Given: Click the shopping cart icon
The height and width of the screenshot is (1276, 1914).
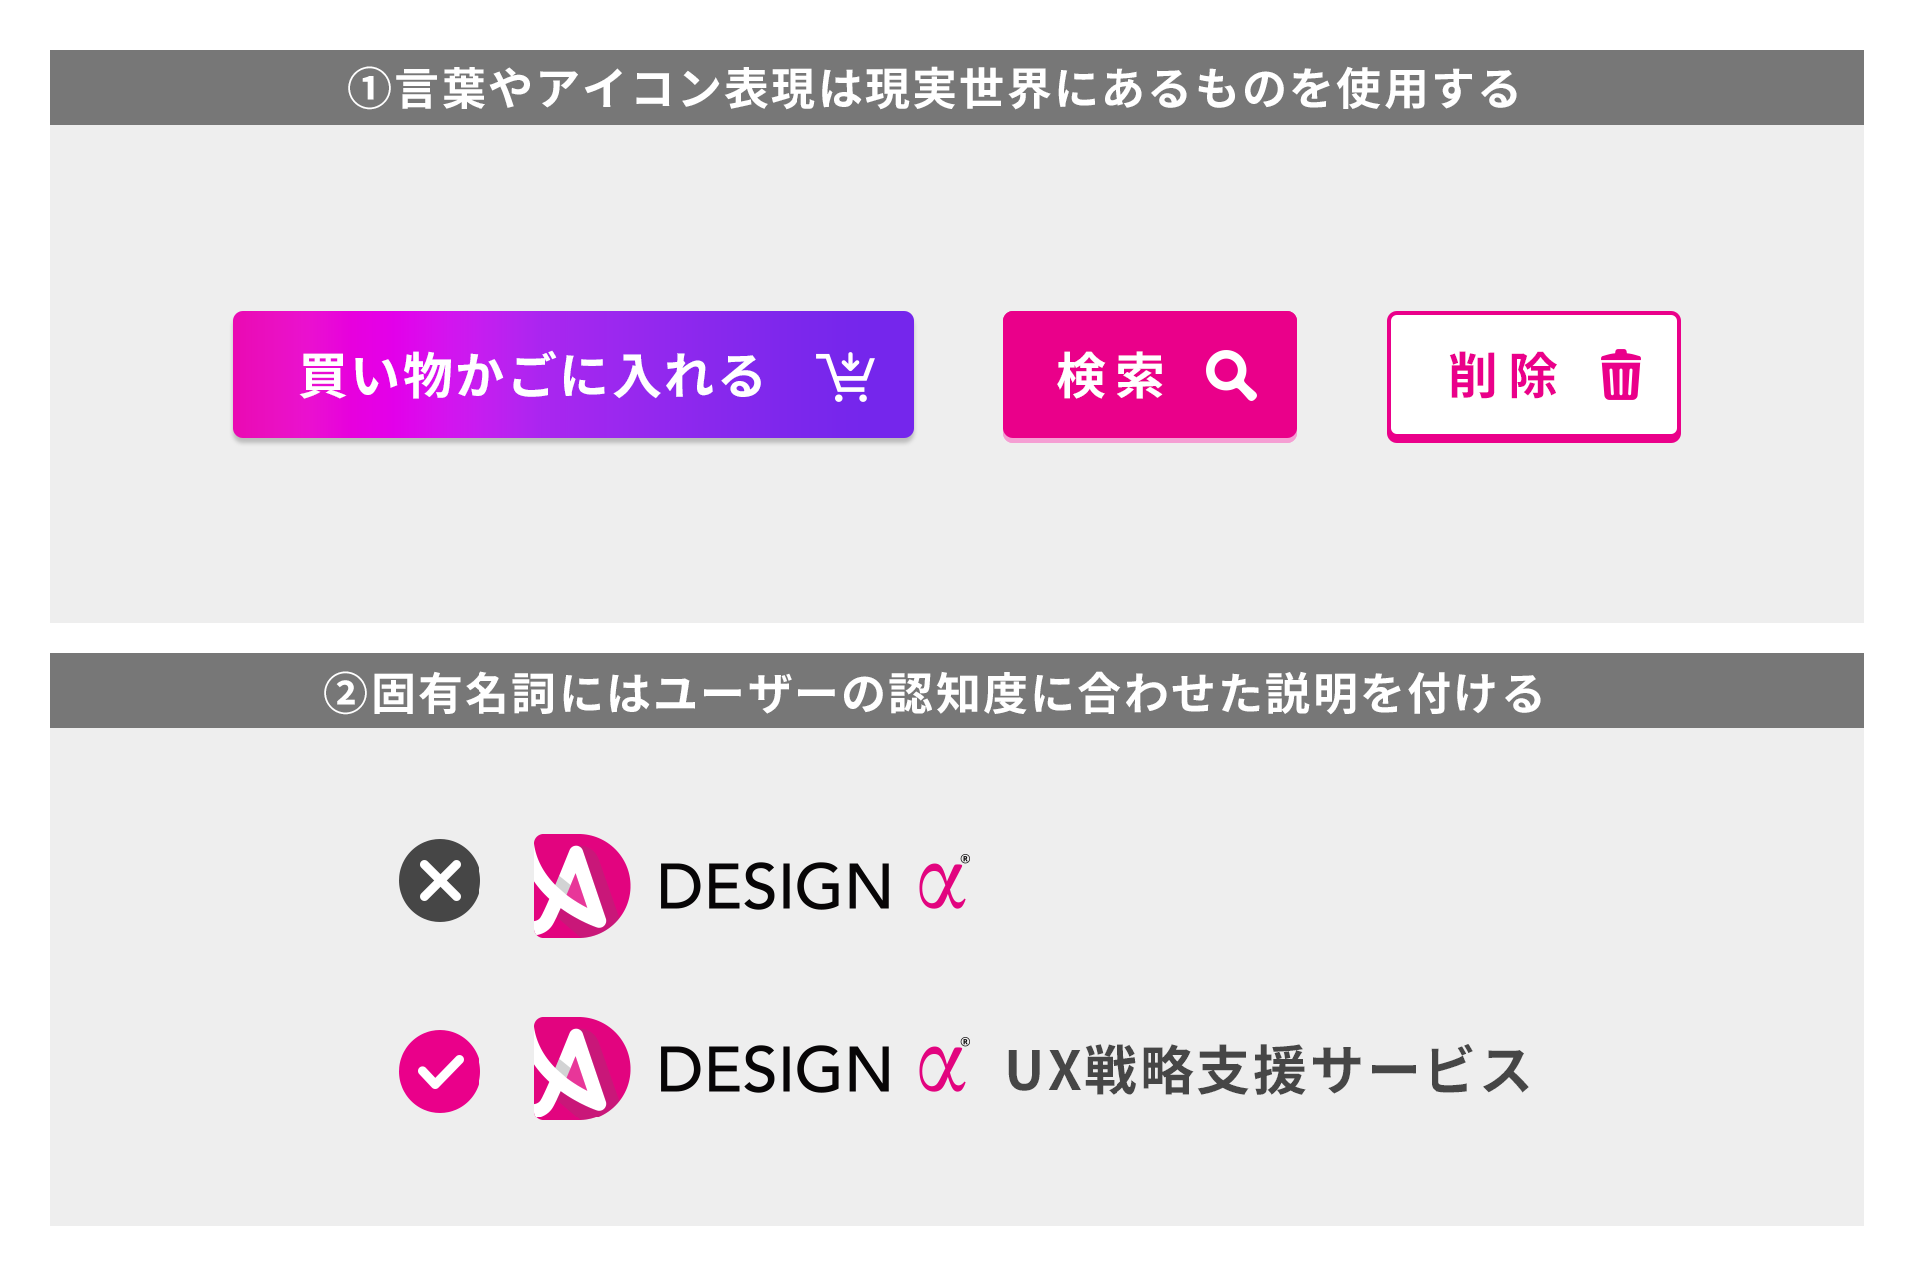Looking at the screenshot, I should (x=846, y=376).
